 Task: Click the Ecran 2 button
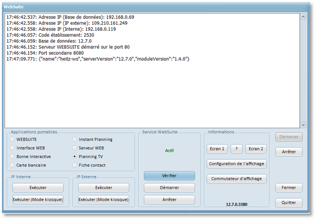tap(256, 149)
